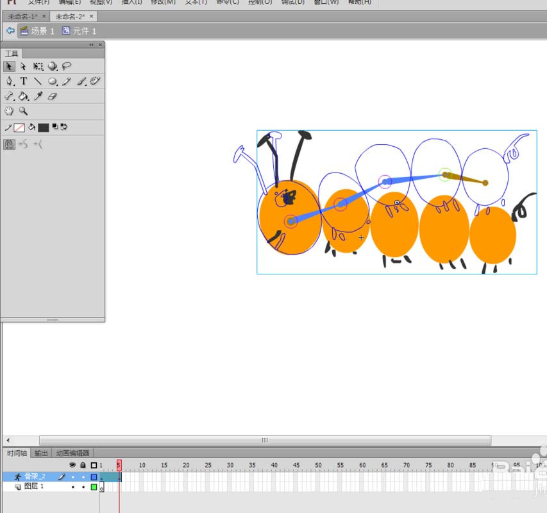The height and width of the screenshot is (513, 547).
Task: Pick the Lasso tool
Action: click(x=67, y=66)
